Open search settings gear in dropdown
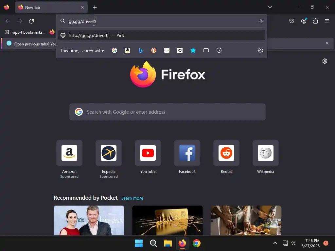This screenshot has height=251, width=335. [260, 50]
